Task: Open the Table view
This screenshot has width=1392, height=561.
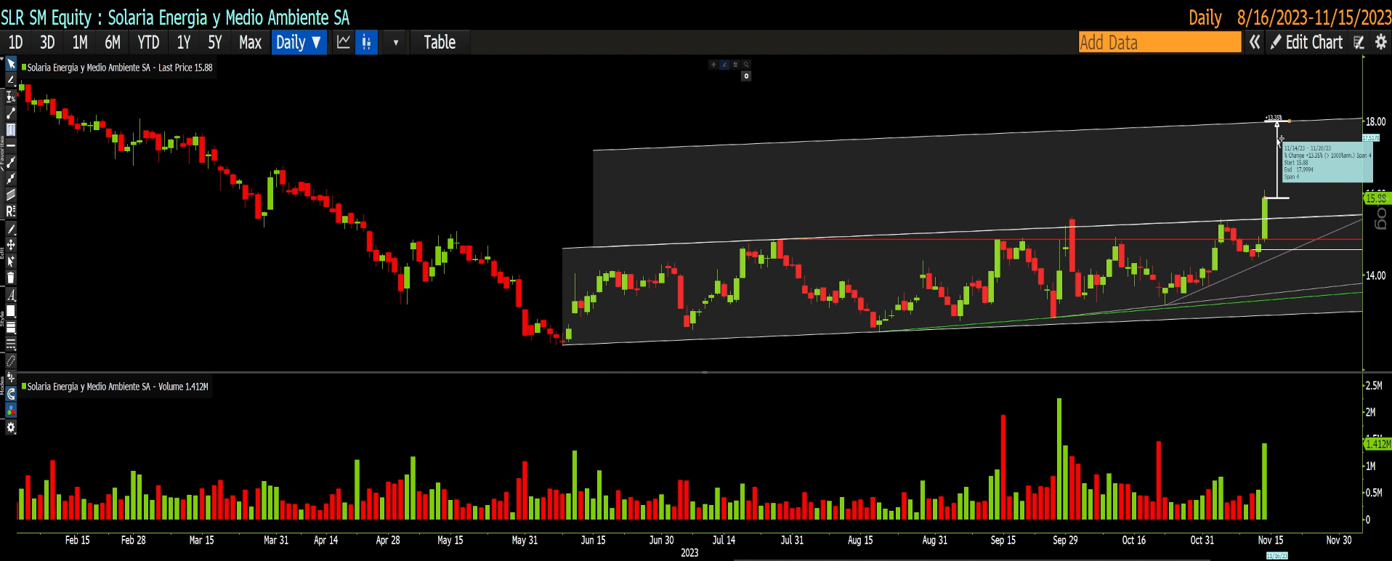Action: click(440, 42)
